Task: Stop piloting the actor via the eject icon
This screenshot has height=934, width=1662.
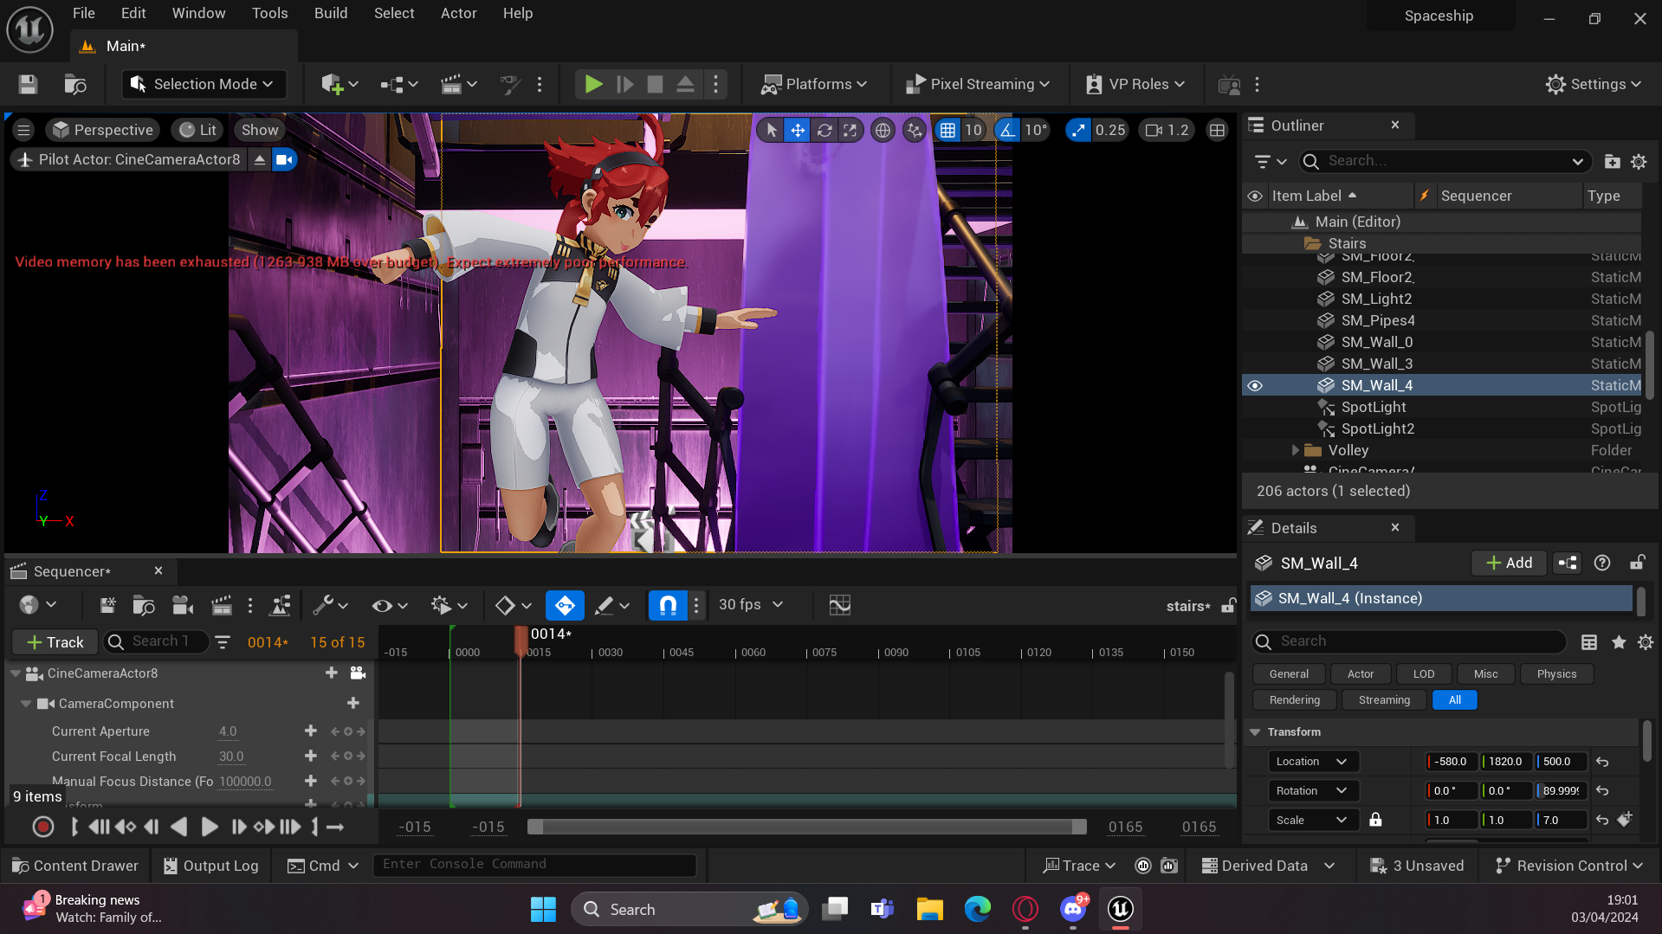Action: (259, 159)
